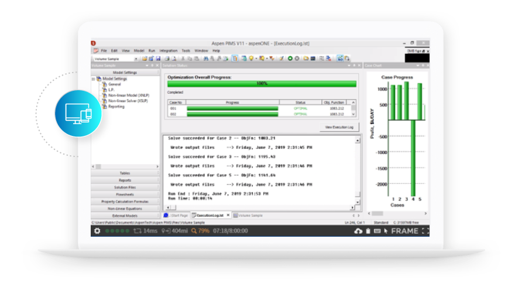This screenshot has width=522, height=290.
Task: Click the clipboard icon in Frame bar
Action: click(x=368, y=231)
